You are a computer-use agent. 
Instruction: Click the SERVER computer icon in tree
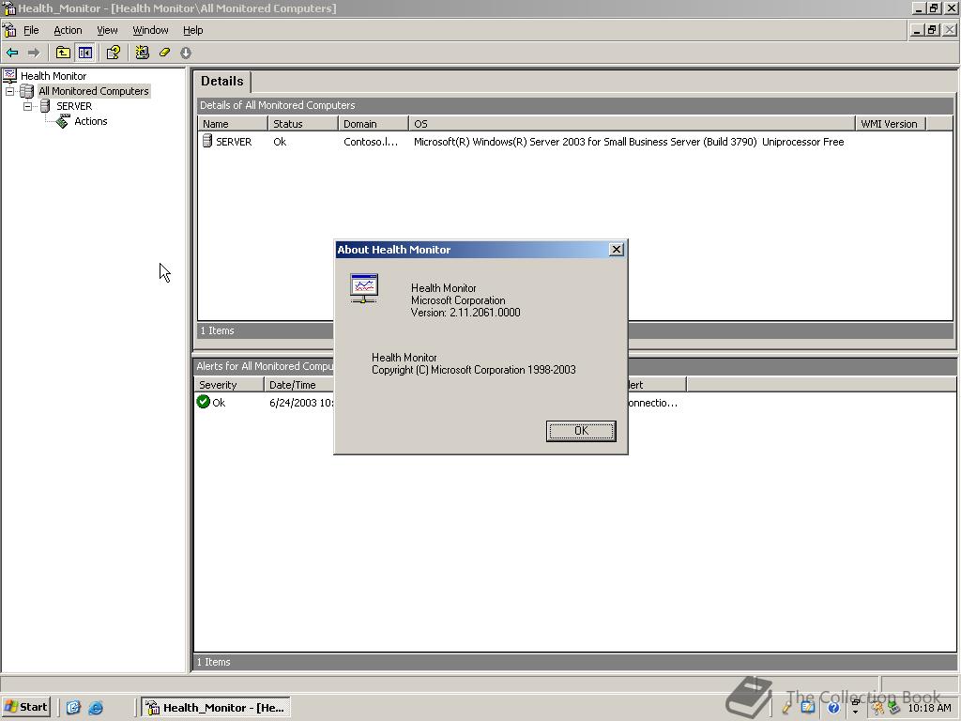[45, 106]
